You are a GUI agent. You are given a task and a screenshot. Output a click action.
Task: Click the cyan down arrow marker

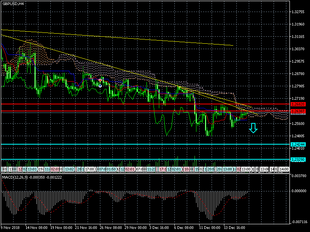pyautogui.click(x=253, y=128)
